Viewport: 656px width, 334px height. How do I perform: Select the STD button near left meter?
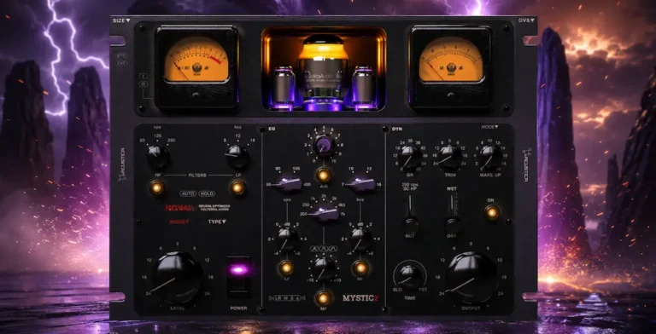121,55
